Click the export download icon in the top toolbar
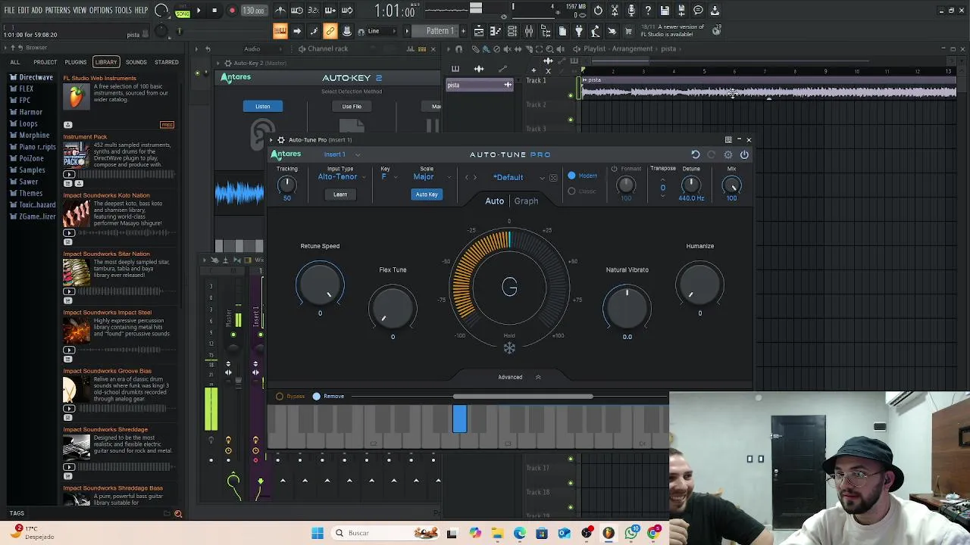 (x=715, y=11)
